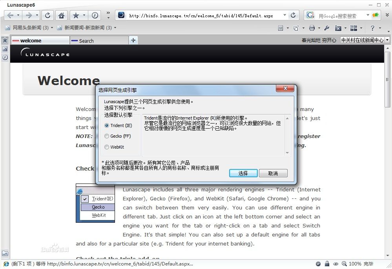Click the shield check icon in status bar

pos(318,264)
